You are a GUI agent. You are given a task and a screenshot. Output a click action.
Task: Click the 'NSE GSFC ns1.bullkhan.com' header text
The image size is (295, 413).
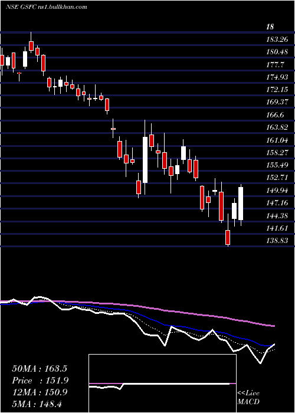[47, 7]
